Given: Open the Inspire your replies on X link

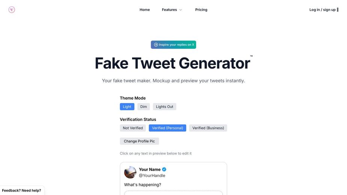Looking at the screenshot, I should (x=176, y=45).
